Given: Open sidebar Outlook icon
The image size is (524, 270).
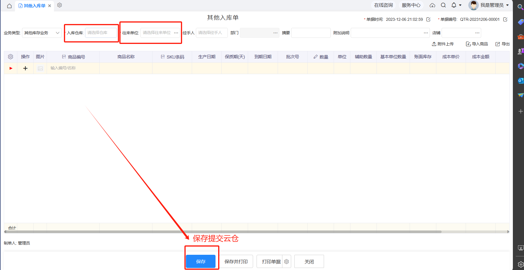Looking at the screenshot, I should tap(520, 81).
